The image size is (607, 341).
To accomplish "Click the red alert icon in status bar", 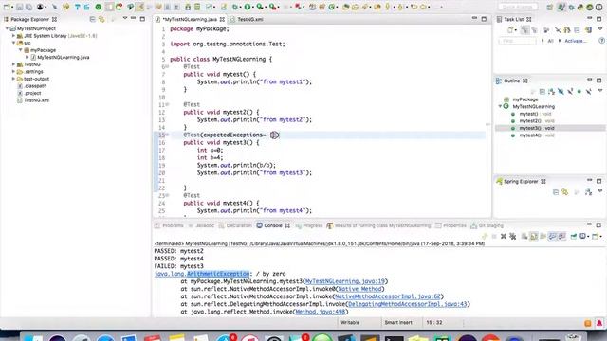I will pos(599,323).
